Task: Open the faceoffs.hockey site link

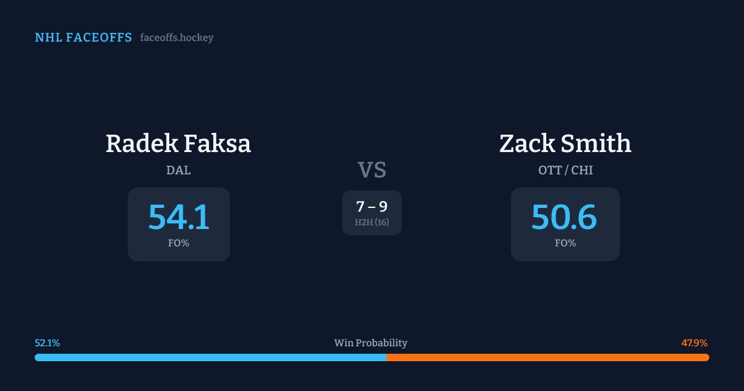Action: point(177,38)
